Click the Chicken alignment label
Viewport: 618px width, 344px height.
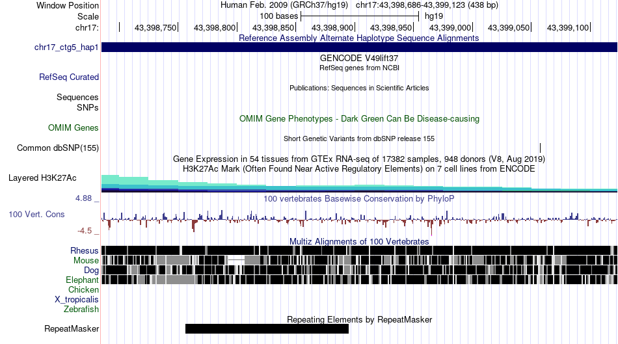click(83, 289)
